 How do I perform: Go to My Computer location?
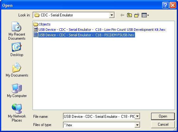17,90
